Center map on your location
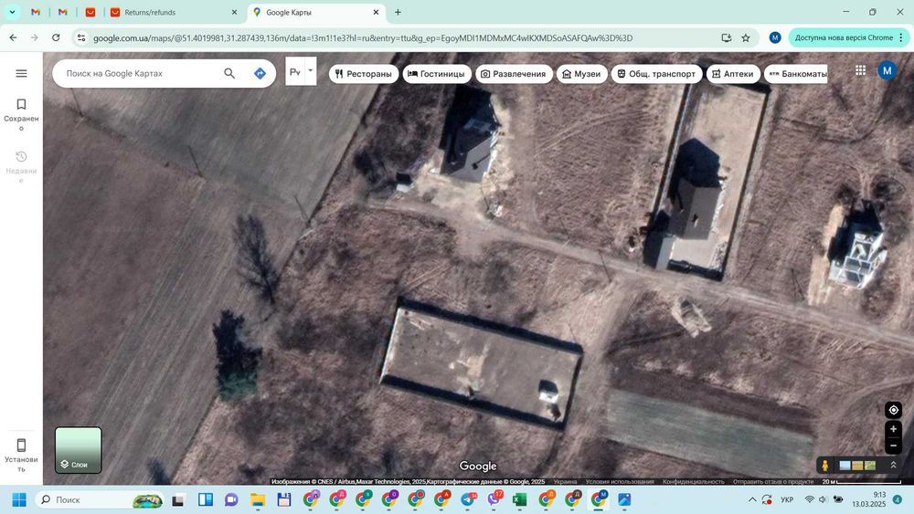The height and width of the screenshot is (514, 914). click(x=893, y=410)
